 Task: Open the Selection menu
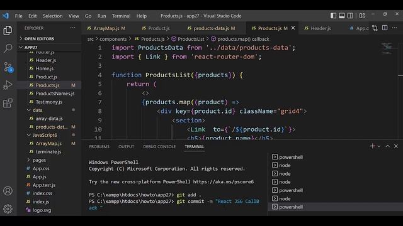52,16
